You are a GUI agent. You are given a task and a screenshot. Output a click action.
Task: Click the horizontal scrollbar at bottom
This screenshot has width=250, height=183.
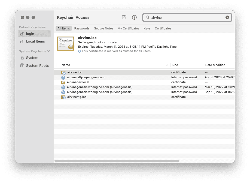point(117,161)
